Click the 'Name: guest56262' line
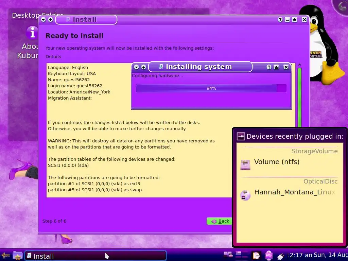Screen dimensions: 348x261 coord(69,80)
